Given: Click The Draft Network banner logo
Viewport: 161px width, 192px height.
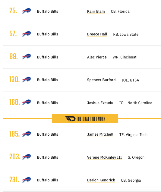Looking at the screenshot, I should point(85,119).
